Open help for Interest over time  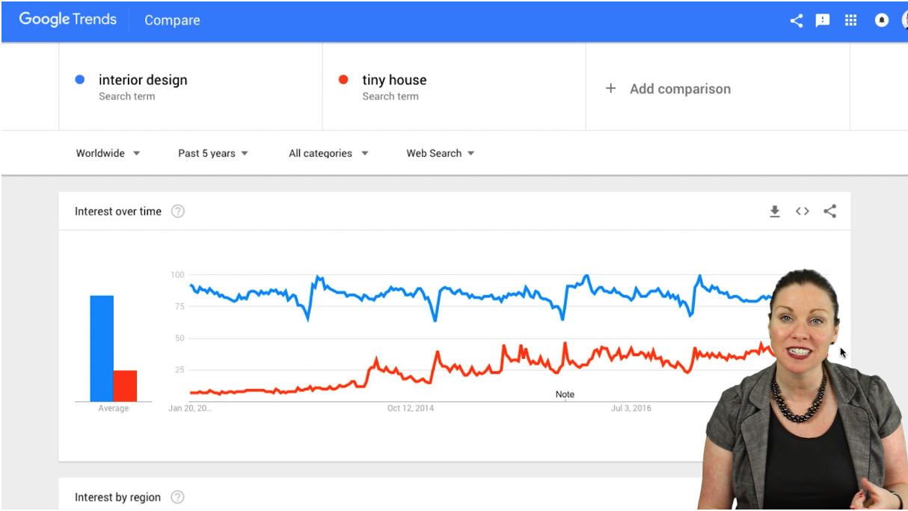click(x=178, y=211)
